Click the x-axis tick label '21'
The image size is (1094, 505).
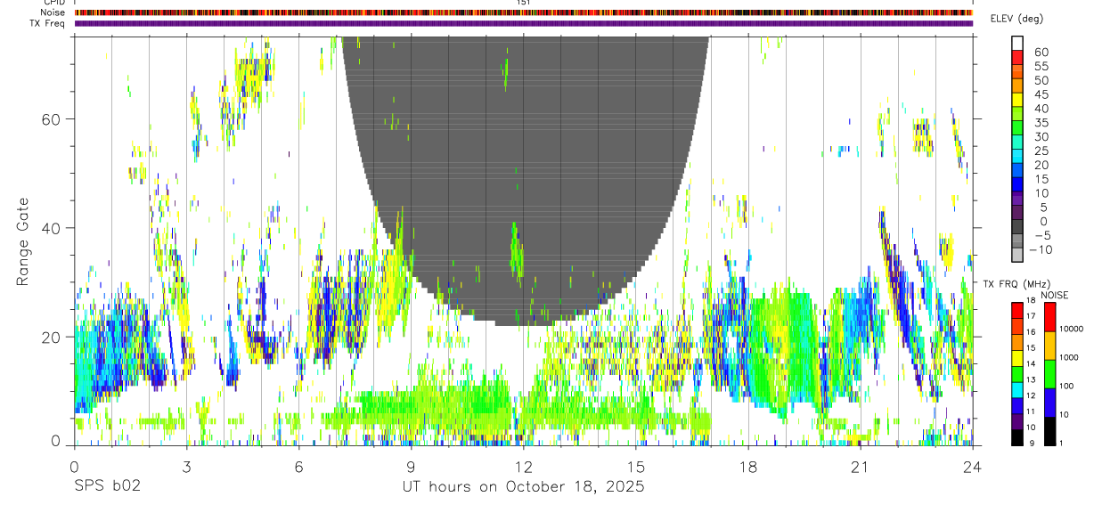860,466
